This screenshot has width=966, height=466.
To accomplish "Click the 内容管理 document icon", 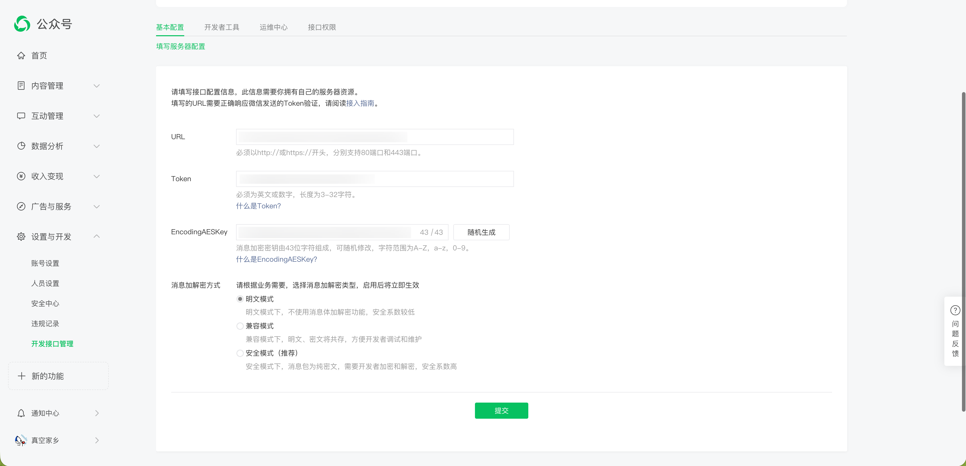I will (21, 86).
